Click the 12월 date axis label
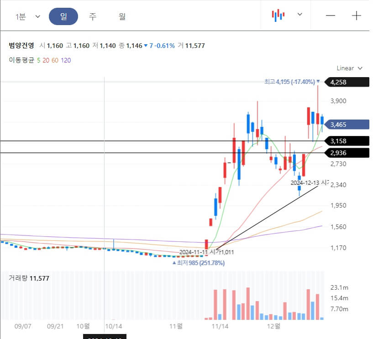The width and height of the screenshot is (373, 339). pyautogui.click(x=273, y=326)
